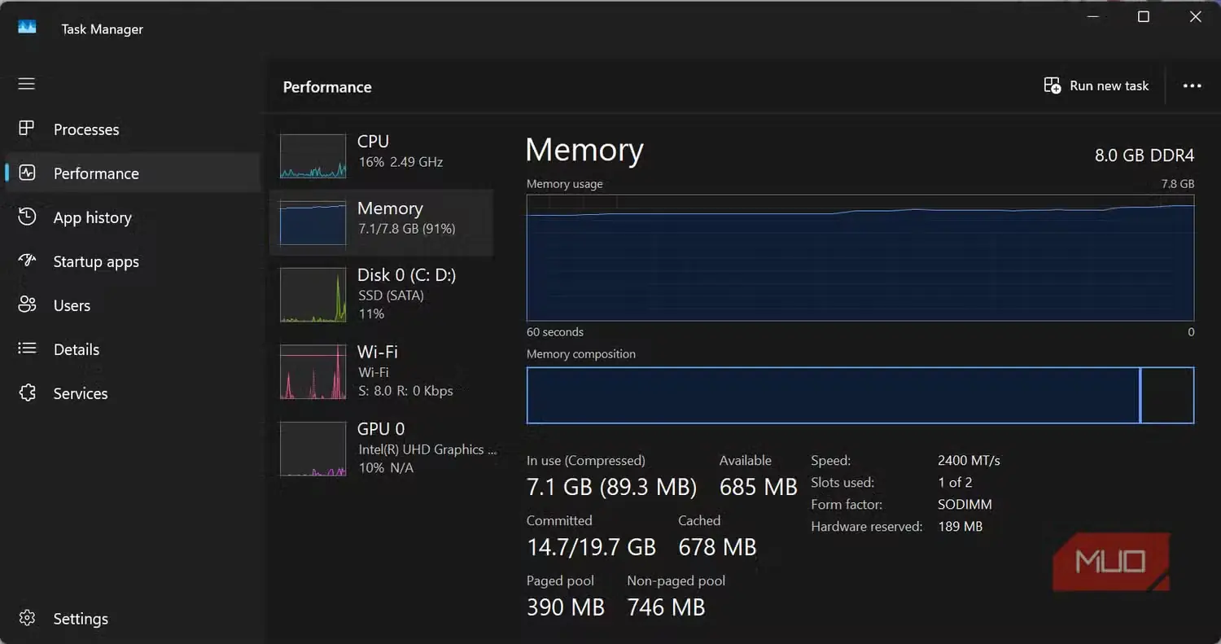Viewport: 1221px width, 644px height.
Task: Click the Performance heartbeat icon in sidebar
Action: pyautogui.click(x=27, y=173)
